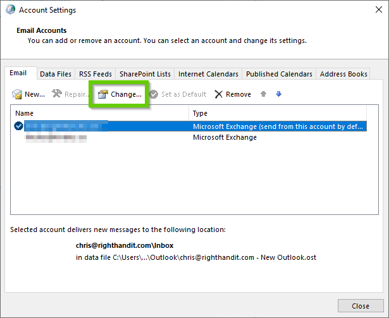
Task: Open the RSS Feeds tab
Action: [x=96, y=74]
